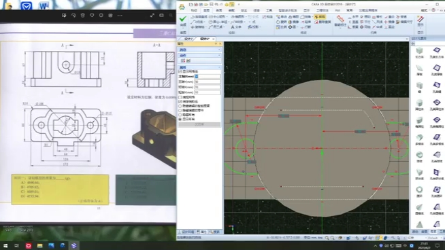This screenshot has height=250, width=445.
Task: Open the 搜索 tab below the properties panel
Action: point(214,232)
